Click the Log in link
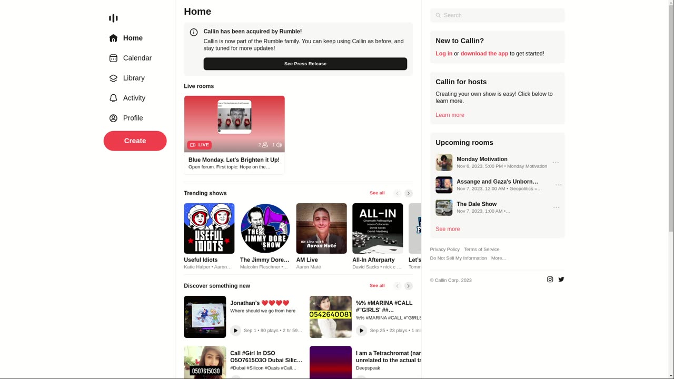The height and width of the screenshot is (379, 674). pos(444,54)
